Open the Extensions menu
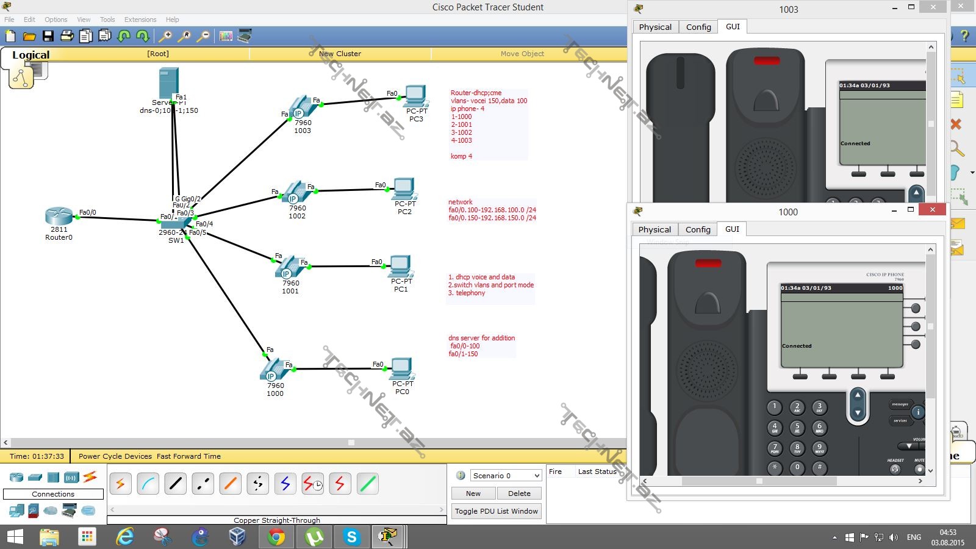This screenshot has width=976, height=549. 140,20
